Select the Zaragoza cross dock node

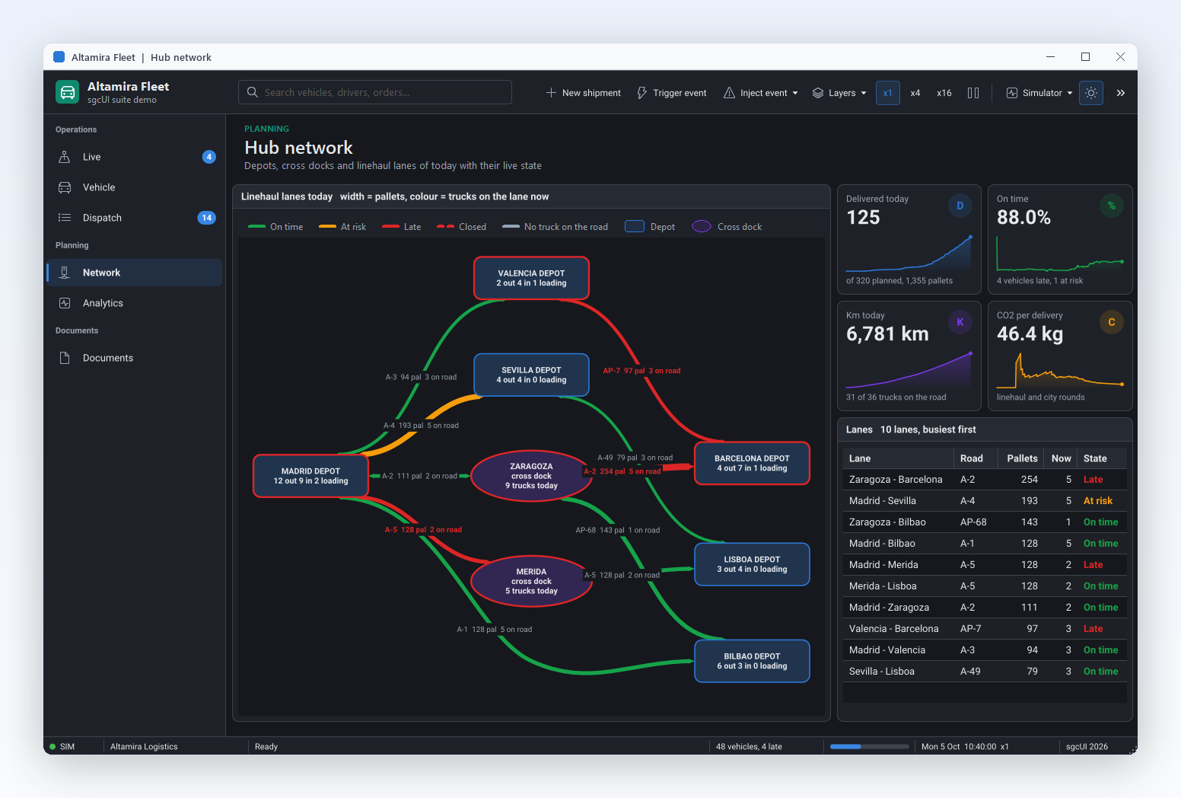(x=531, y=476)
